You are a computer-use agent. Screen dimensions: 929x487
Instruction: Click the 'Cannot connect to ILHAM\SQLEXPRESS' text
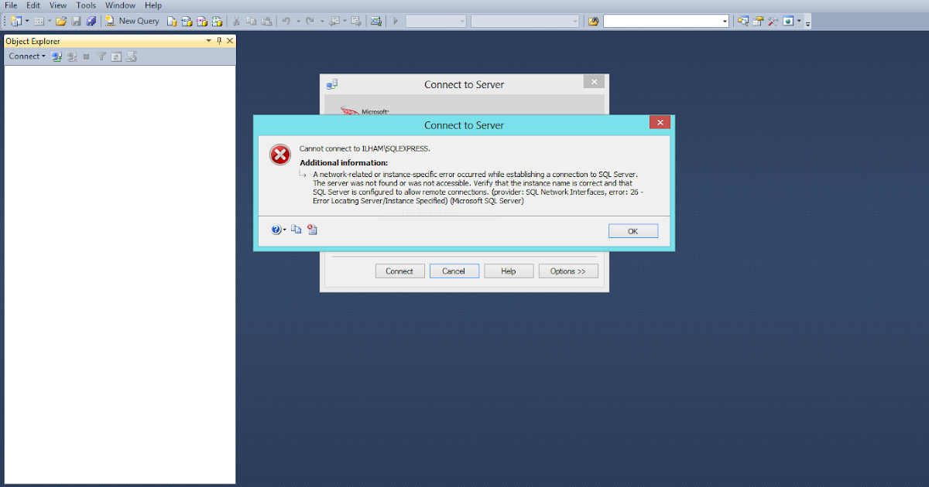click(x=365, y=148)
